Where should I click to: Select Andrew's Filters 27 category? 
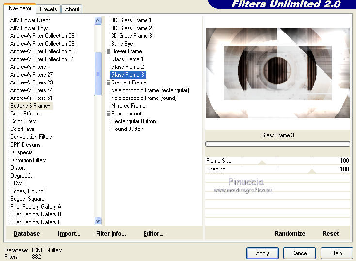pyautogui.click(x=32, y=75)
